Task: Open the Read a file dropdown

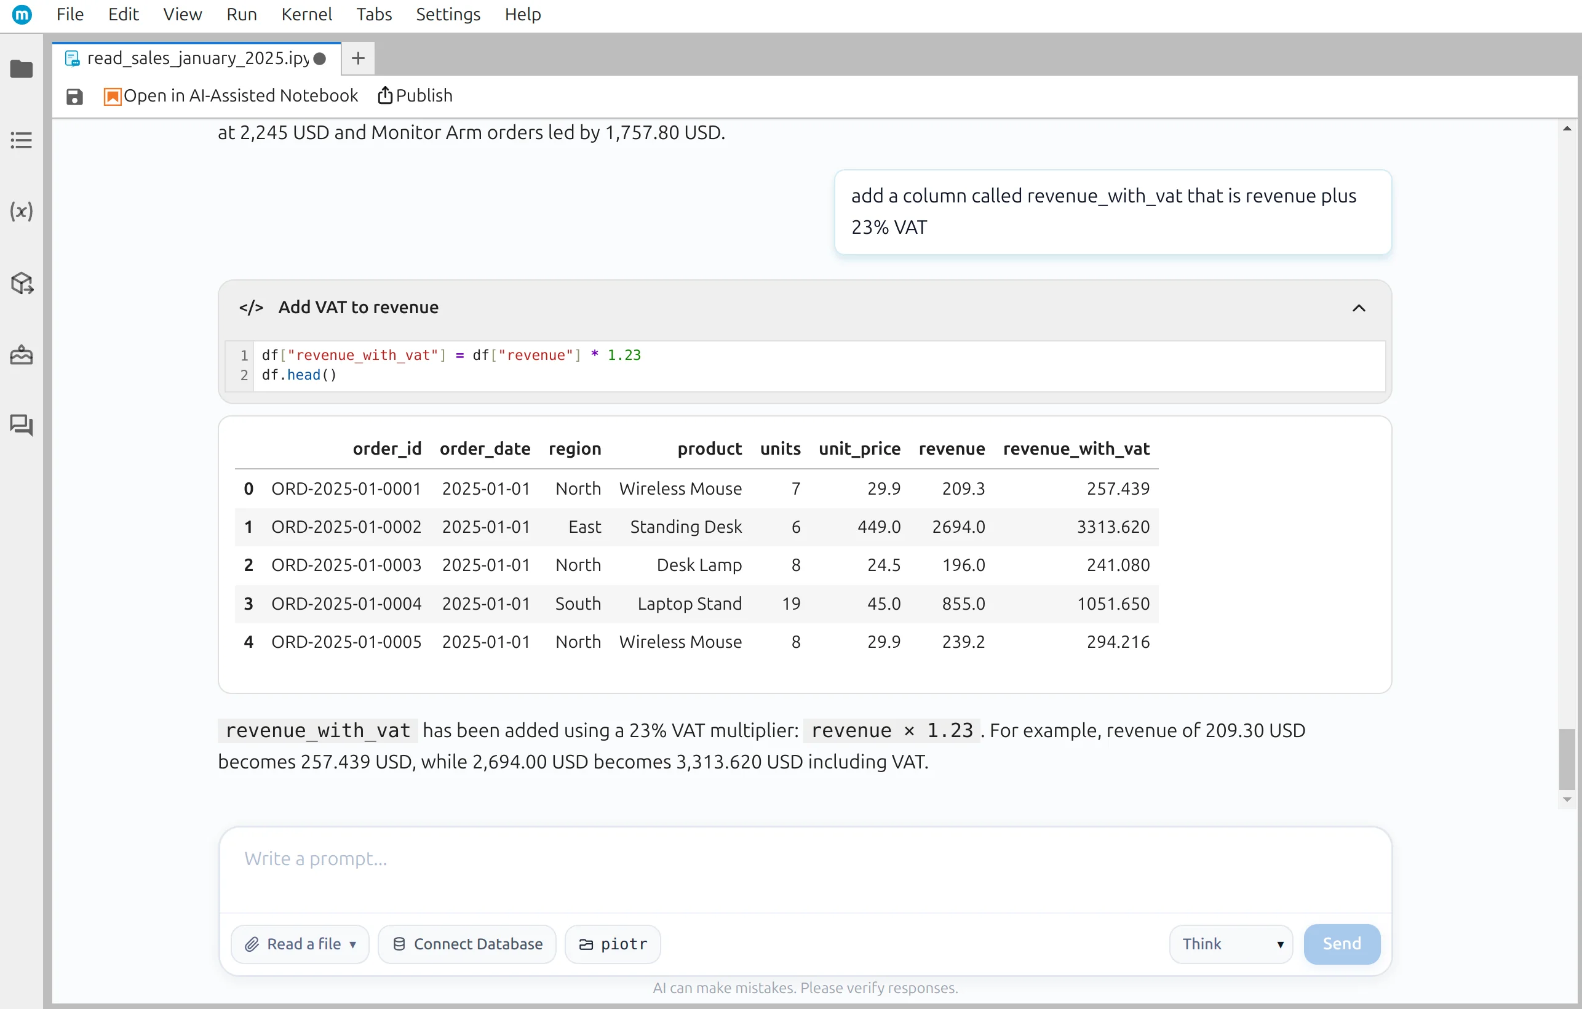Action: coord(300,944)
